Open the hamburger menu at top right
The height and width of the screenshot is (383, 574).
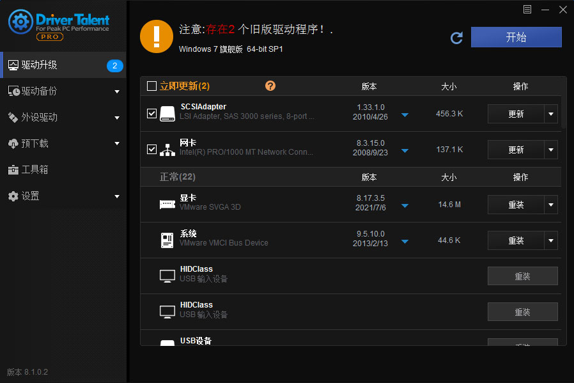pos(527,9)
